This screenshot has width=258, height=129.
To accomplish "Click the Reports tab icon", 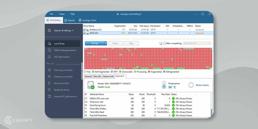I will [66, 20].
